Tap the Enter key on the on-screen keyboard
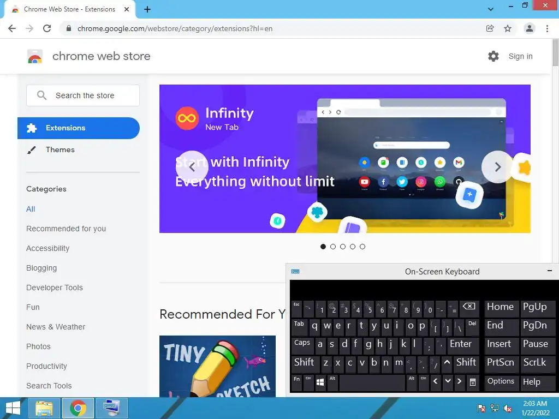Screen dimensions: 559x419 click(x=462, y=345)
